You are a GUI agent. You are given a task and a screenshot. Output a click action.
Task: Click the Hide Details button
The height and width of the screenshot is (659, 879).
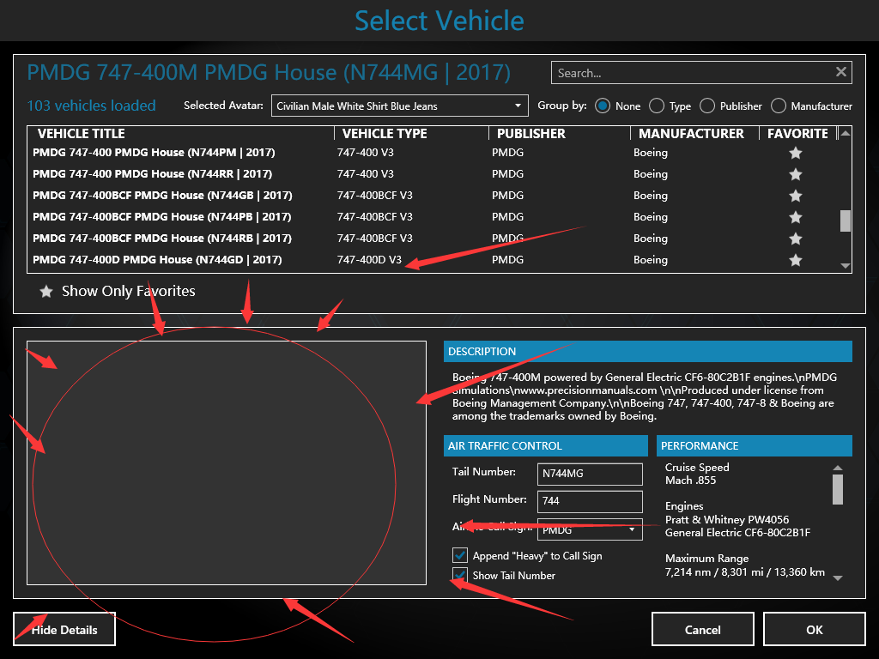64,629
